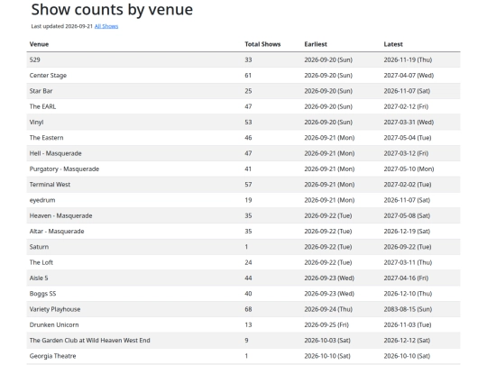Click the latest date 2026-12-10 (Thu)
The width and height of the screenshot is (487, 365).
coord(408,294)
